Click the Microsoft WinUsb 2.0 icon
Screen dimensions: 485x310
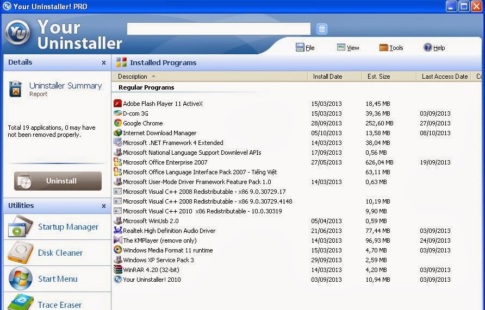click(x=117, y=221)
